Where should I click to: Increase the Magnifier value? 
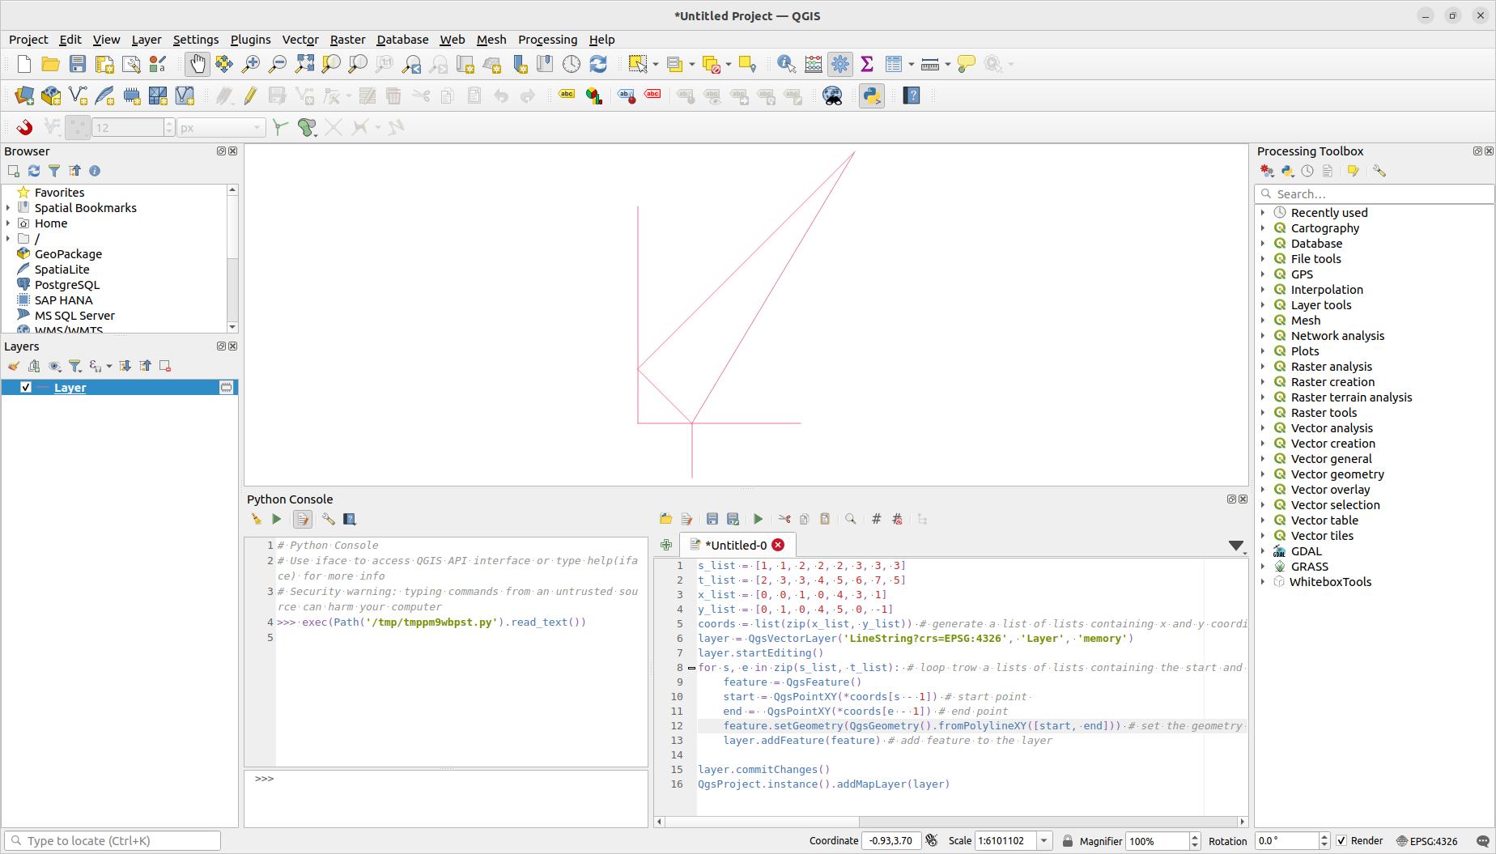pyautogui.click(x=1195, y=836)
